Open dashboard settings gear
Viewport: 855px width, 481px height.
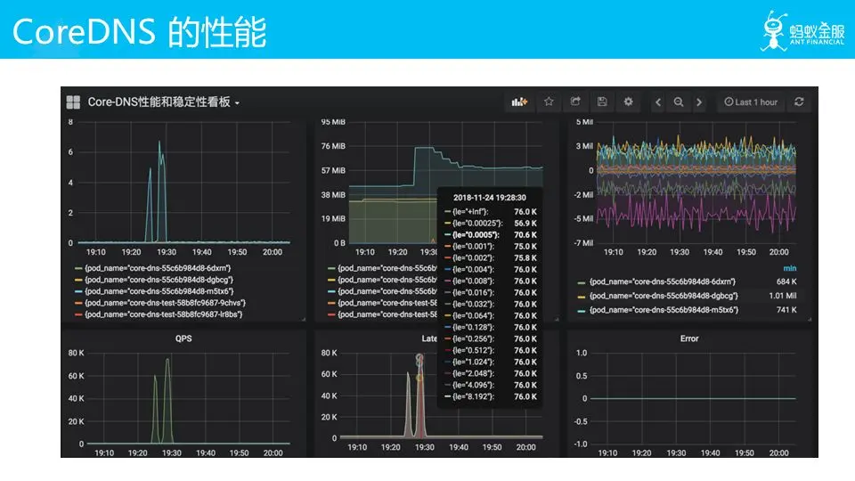(x=628, y=102)
